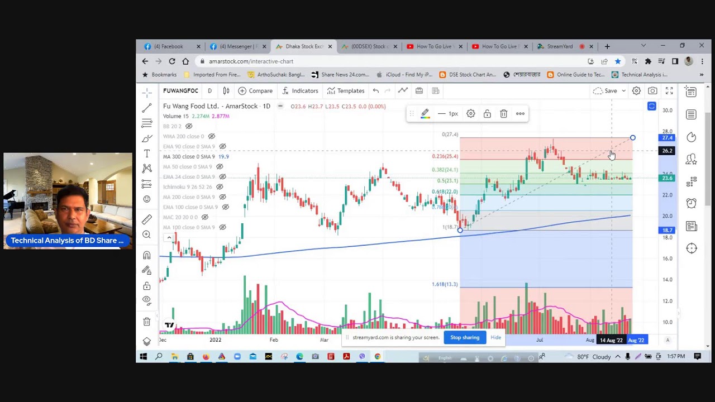Screen dimensions: 715x402
Task: Reload the page with refresh button
Action: (172, 61)
